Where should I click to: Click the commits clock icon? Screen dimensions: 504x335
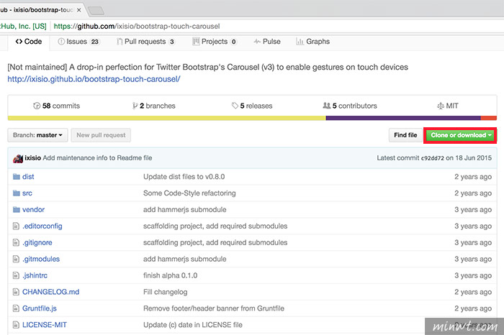[37, 106]
